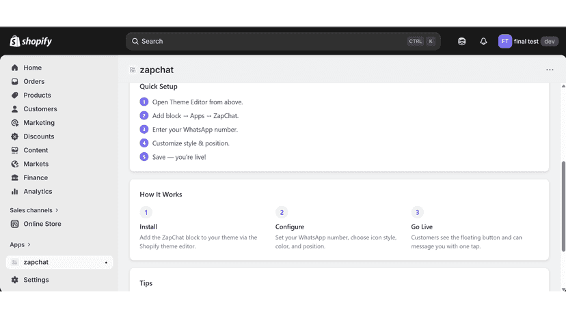The width and height of the screenshot is (566, 318).
Task: Click the pin dot beside zapchat in the sidebar
Action: click(x=106, y=263)
